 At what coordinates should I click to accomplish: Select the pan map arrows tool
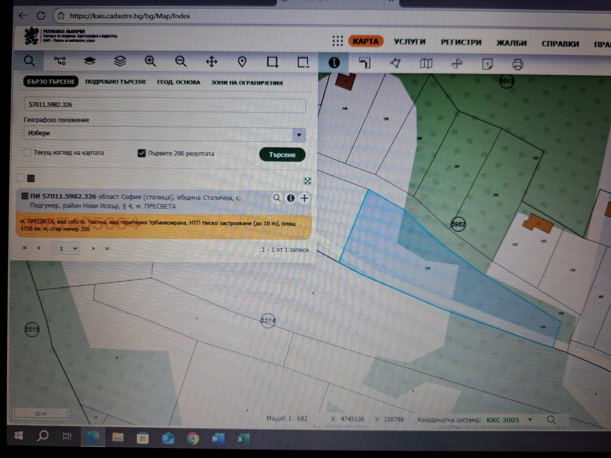[212, 62]
